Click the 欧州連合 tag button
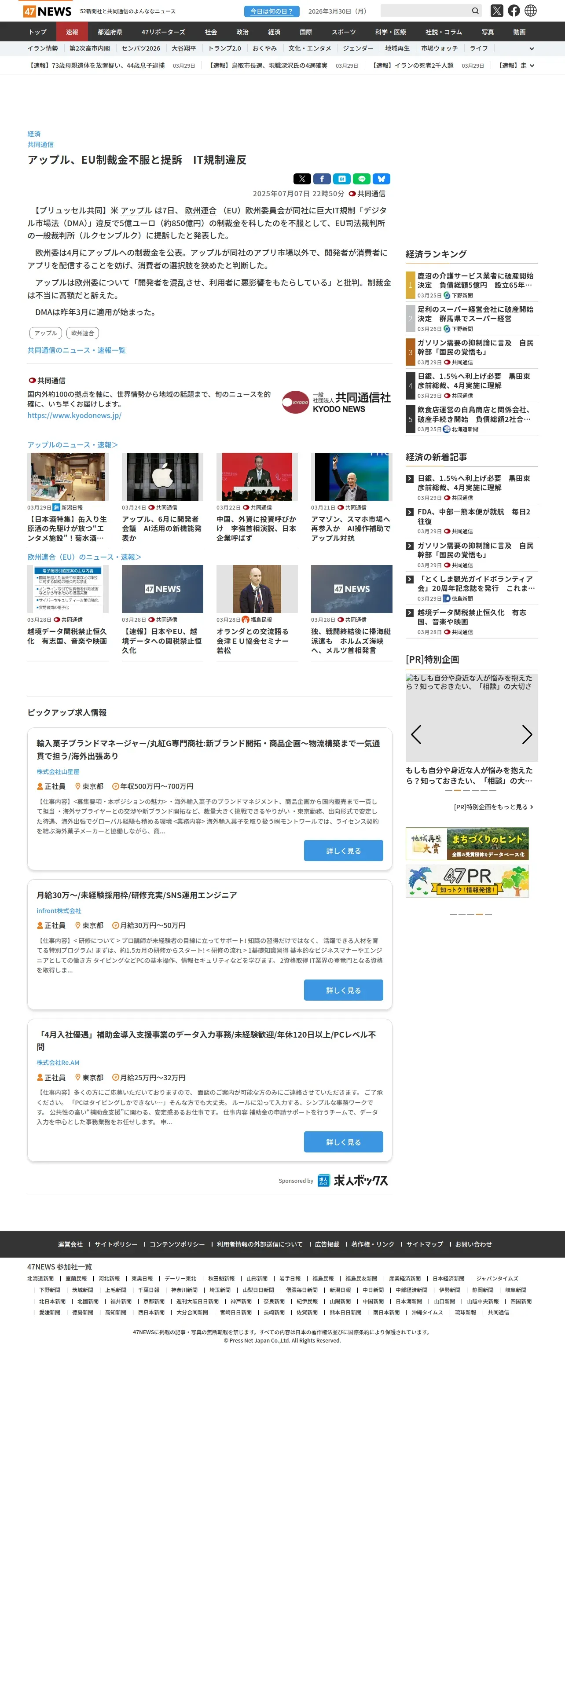This screenshot has width=565, height=1695. click(x=83, y=333)
